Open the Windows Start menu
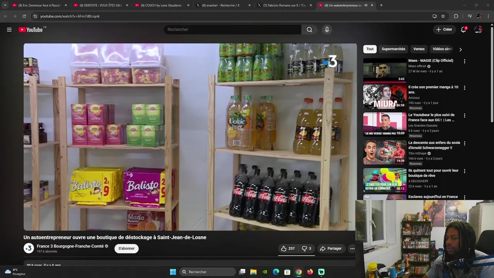 pos(173,272)
